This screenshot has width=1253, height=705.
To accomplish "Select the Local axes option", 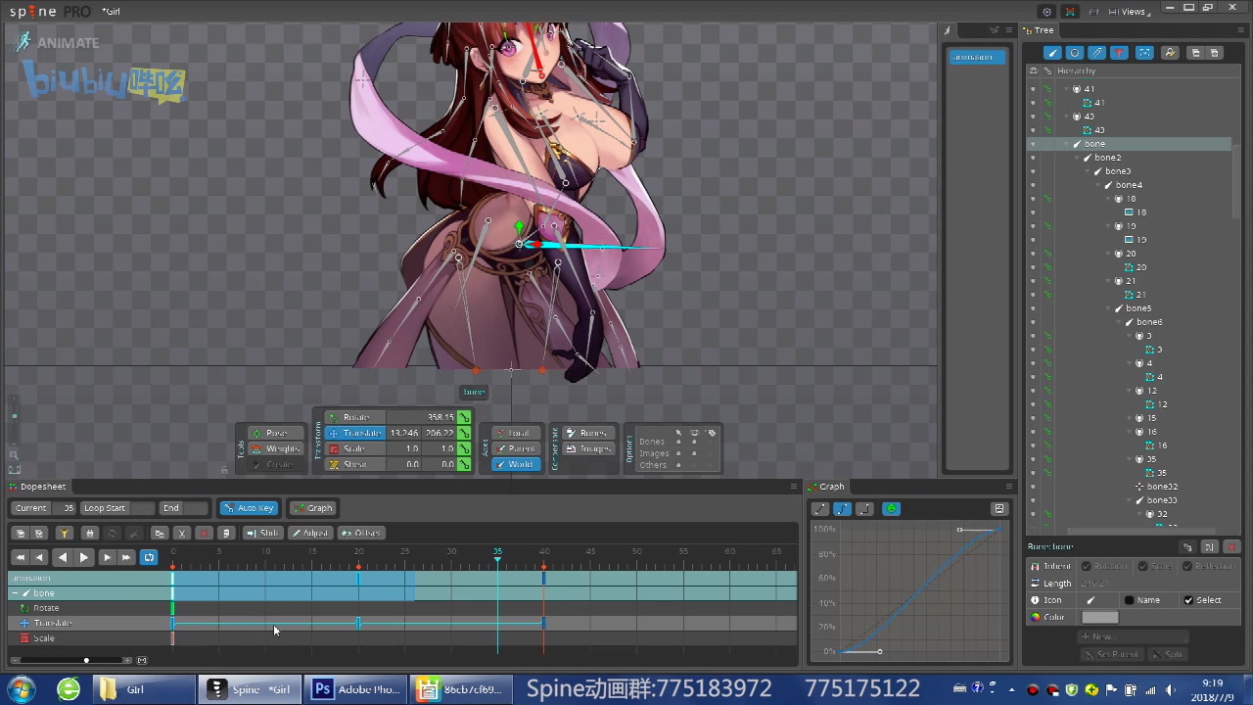I will 516,433.
